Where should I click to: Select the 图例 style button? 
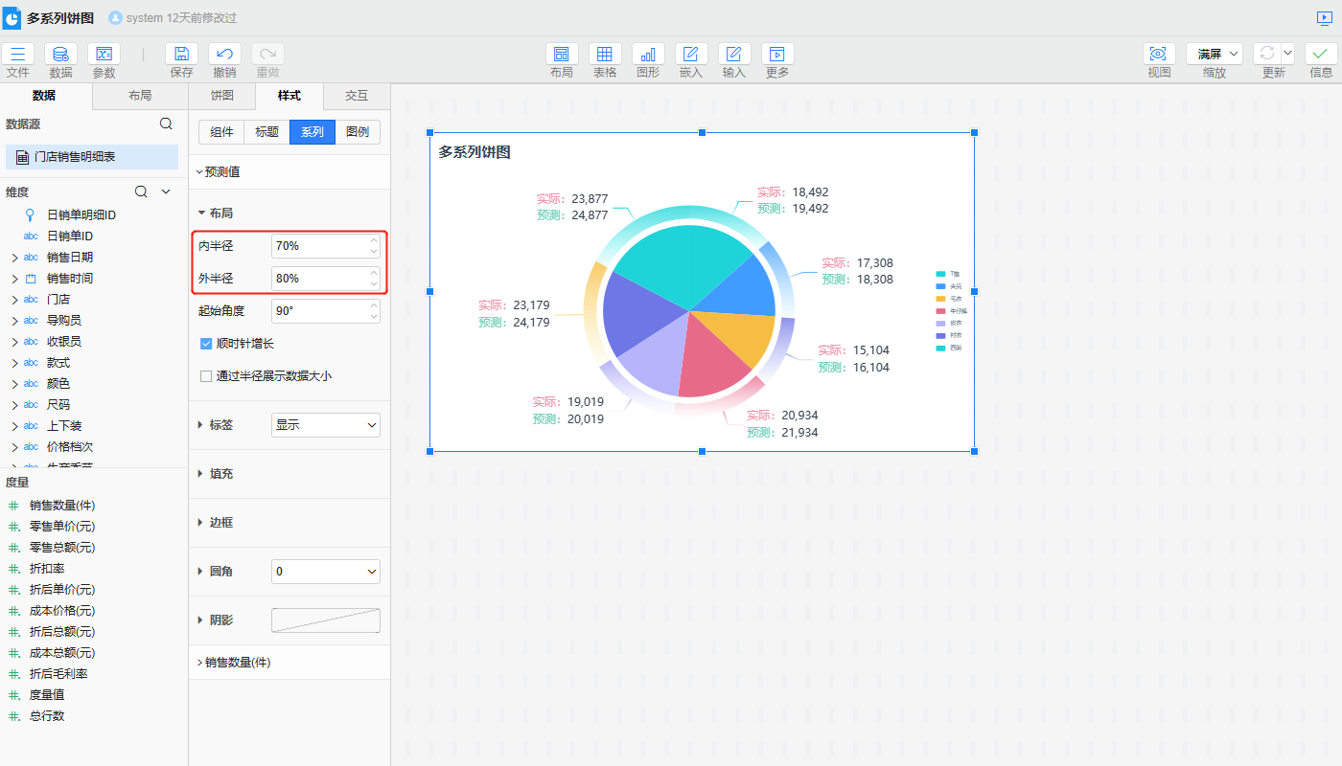point(358,132)
